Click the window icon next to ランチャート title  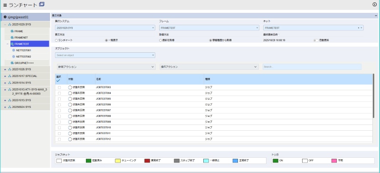click(42, 4)
